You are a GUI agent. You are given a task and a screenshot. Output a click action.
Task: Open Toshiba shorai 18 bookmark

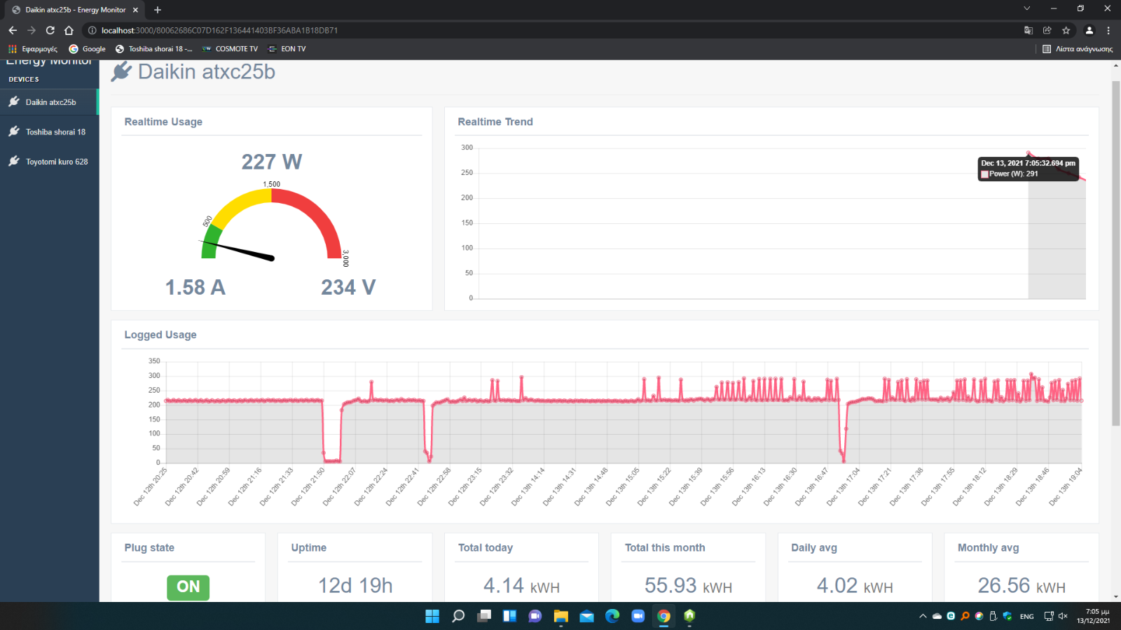[x=153, y=49]
